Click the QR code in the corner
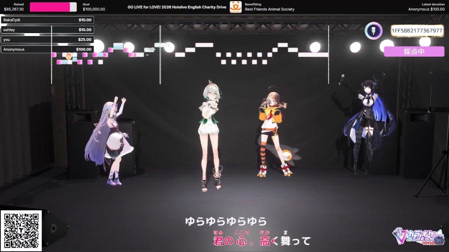The width and height of the screenshot is (449, 252). [21, 230]
